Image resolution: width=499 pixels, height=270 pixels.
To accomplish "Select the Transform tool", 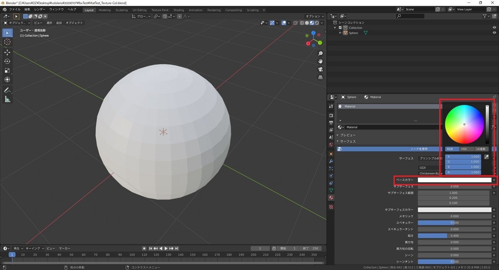I will (x=7, y=80).
